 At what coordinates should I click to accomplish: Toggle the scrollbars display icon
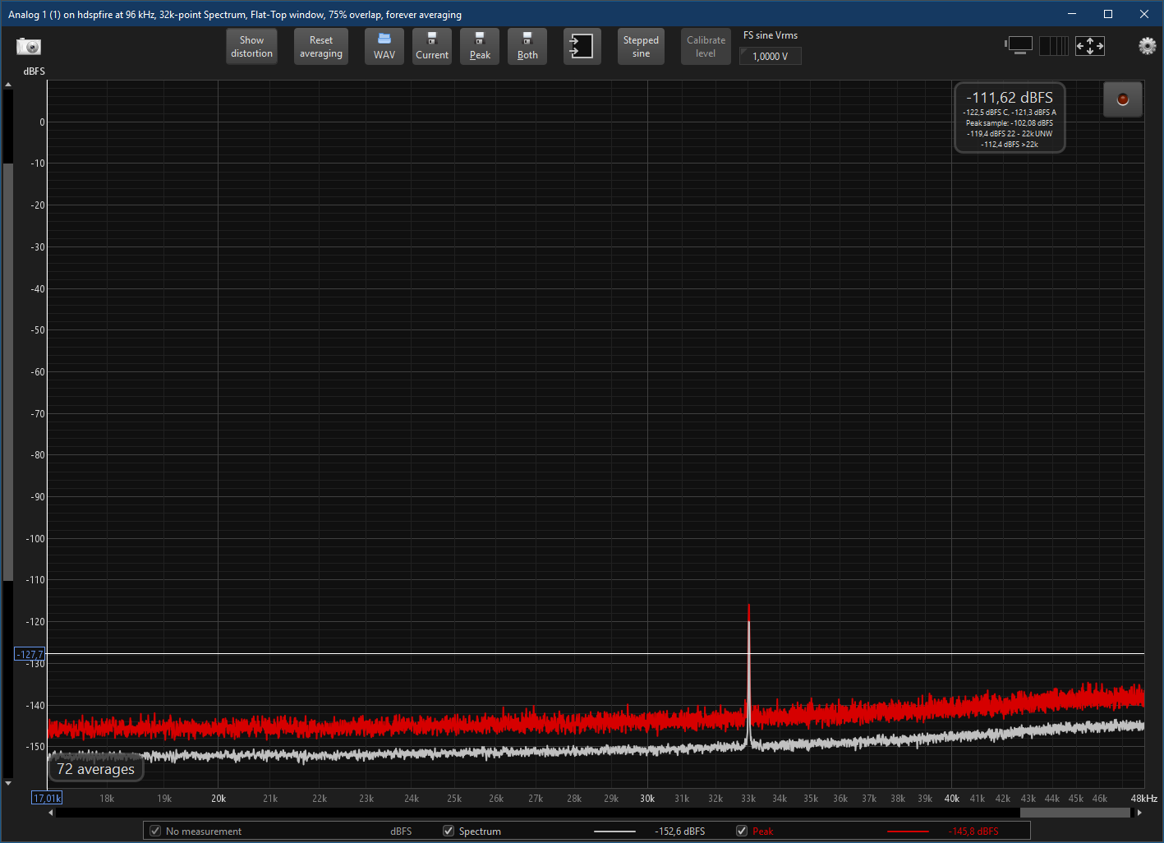(1019, 45)
